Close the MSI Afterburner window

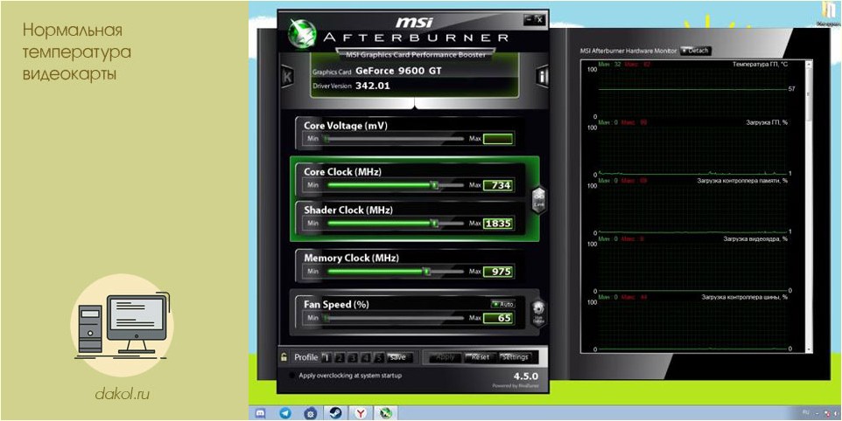coord(539,20)
